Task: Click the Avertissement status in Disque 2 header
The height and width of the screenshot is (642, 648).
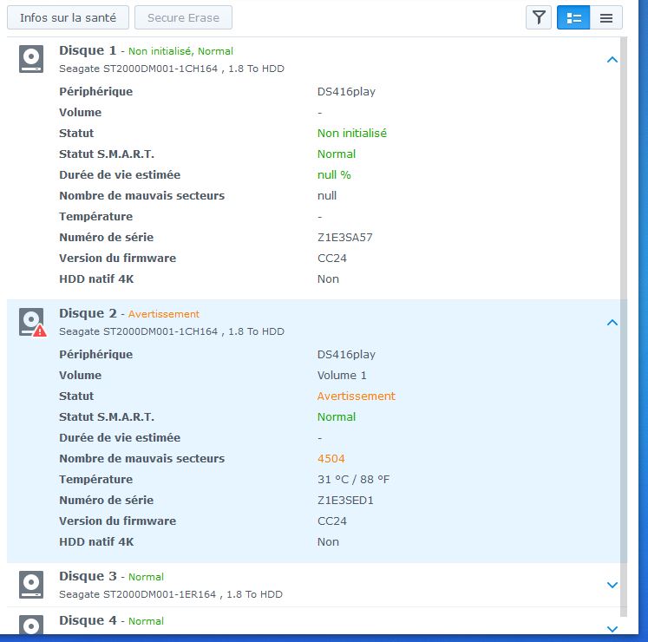Action: tap(164, 314)
